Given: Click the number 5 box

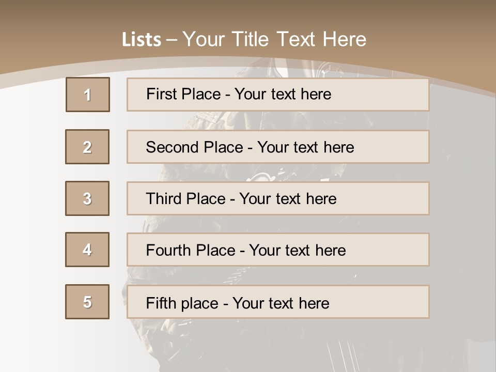Looking at the screenshot, I should tap(87, 302).
